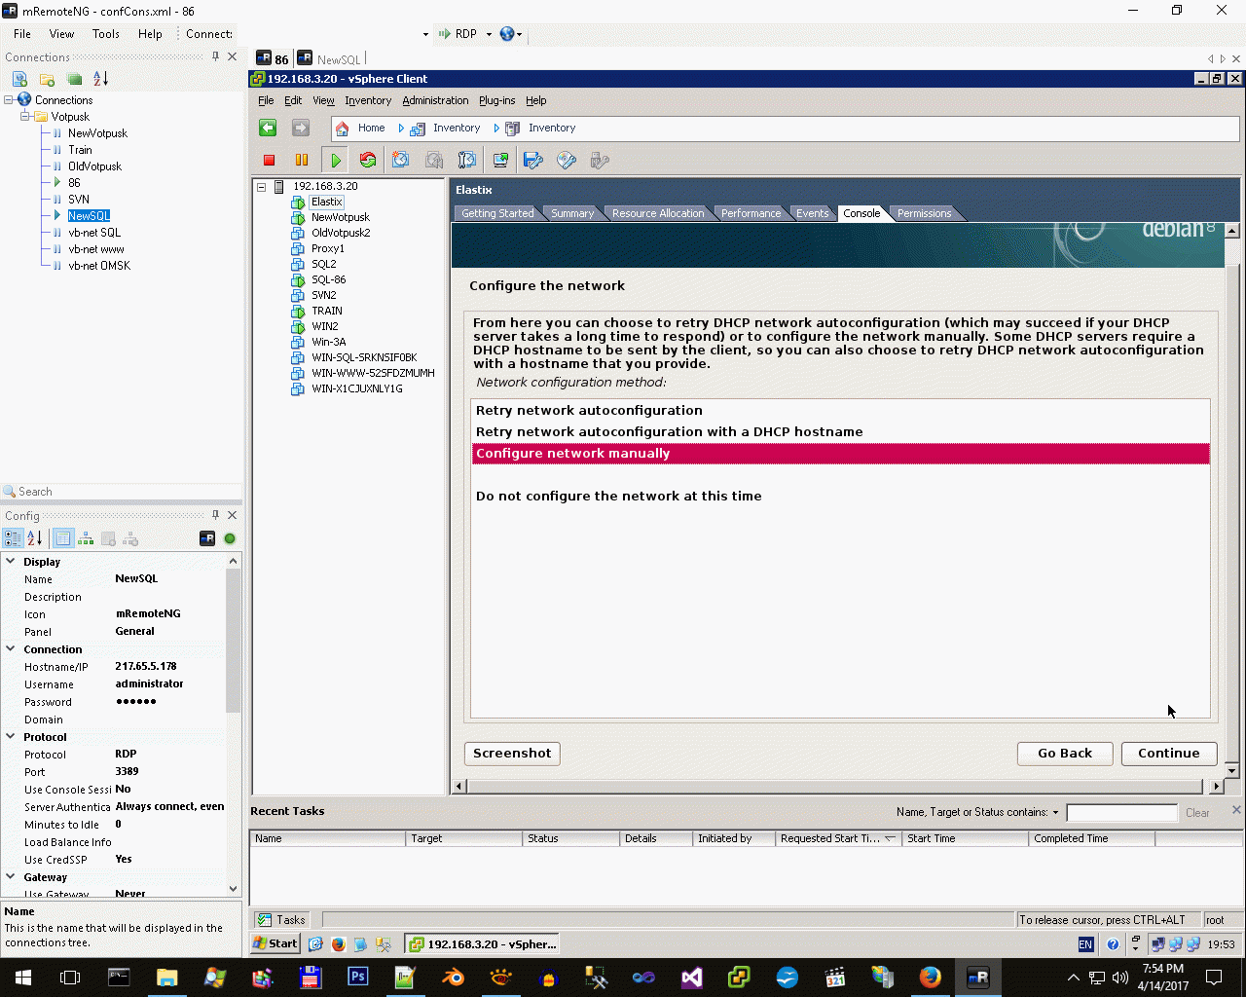Click the floppy drive connect icon
The width and height of the screenshot is (1246, 997).
click(532, 160)
